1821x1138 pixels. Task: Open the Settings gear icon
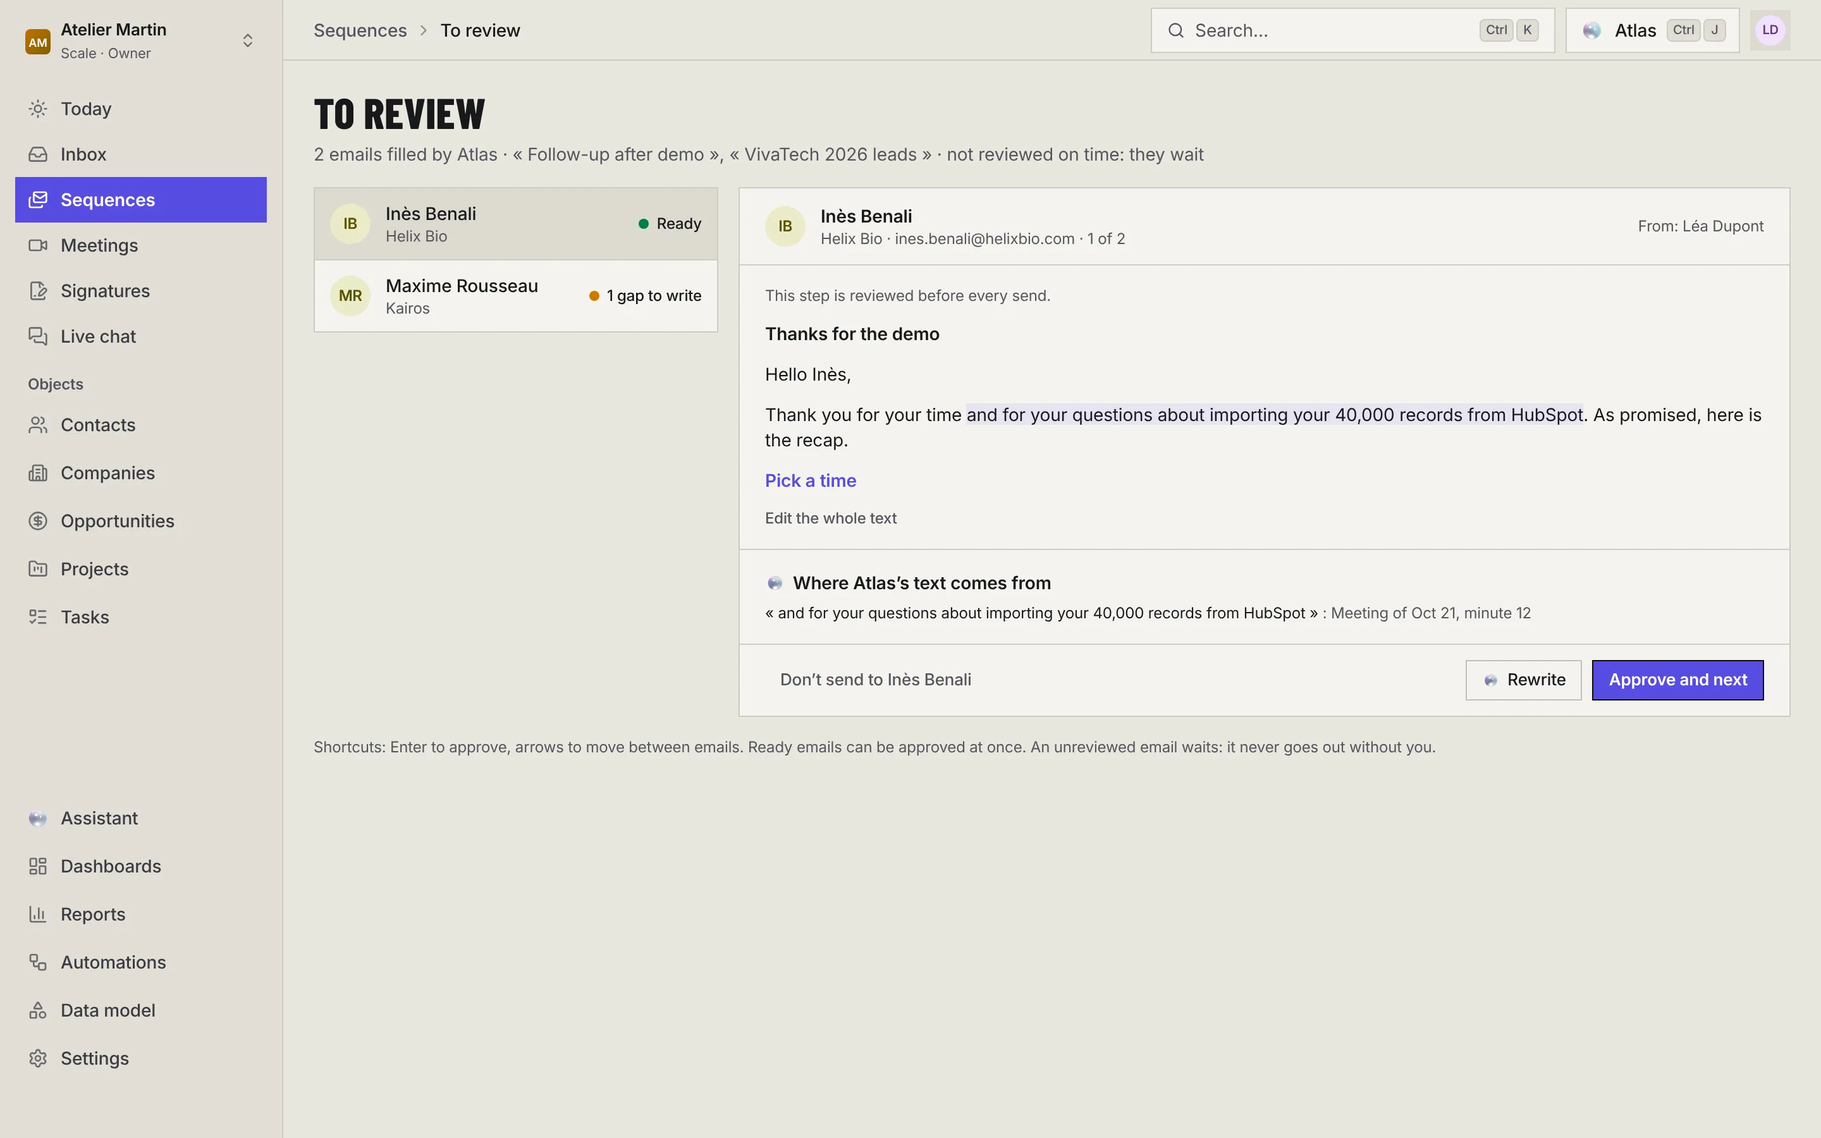(x=38, y=1058)
